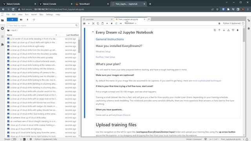This screenshot has width=251, height=141.
Task: Reload the page with browser refresh button
Action: (13, 9)
